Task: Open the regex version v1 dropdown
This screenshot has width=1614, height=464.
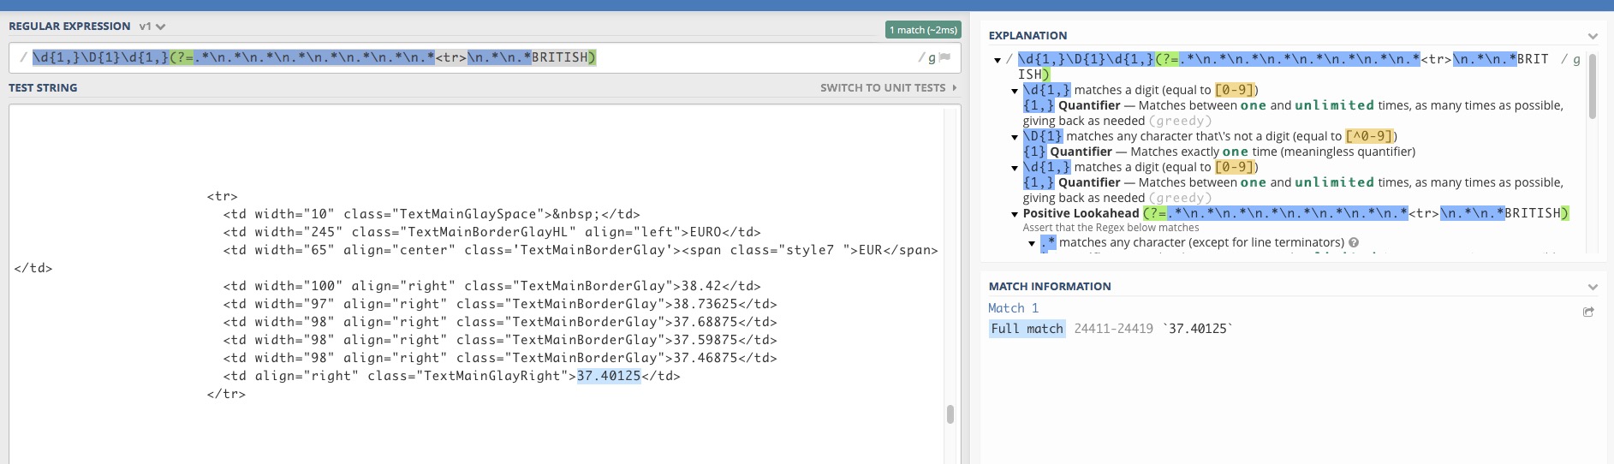Action: pos(152,27)
